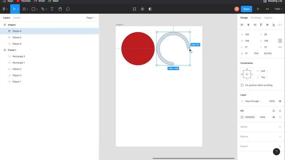Image resolution: width=285 pixels, height=160 pixels.
Task: Click the red circle on canvas
Action: [138, 48]
